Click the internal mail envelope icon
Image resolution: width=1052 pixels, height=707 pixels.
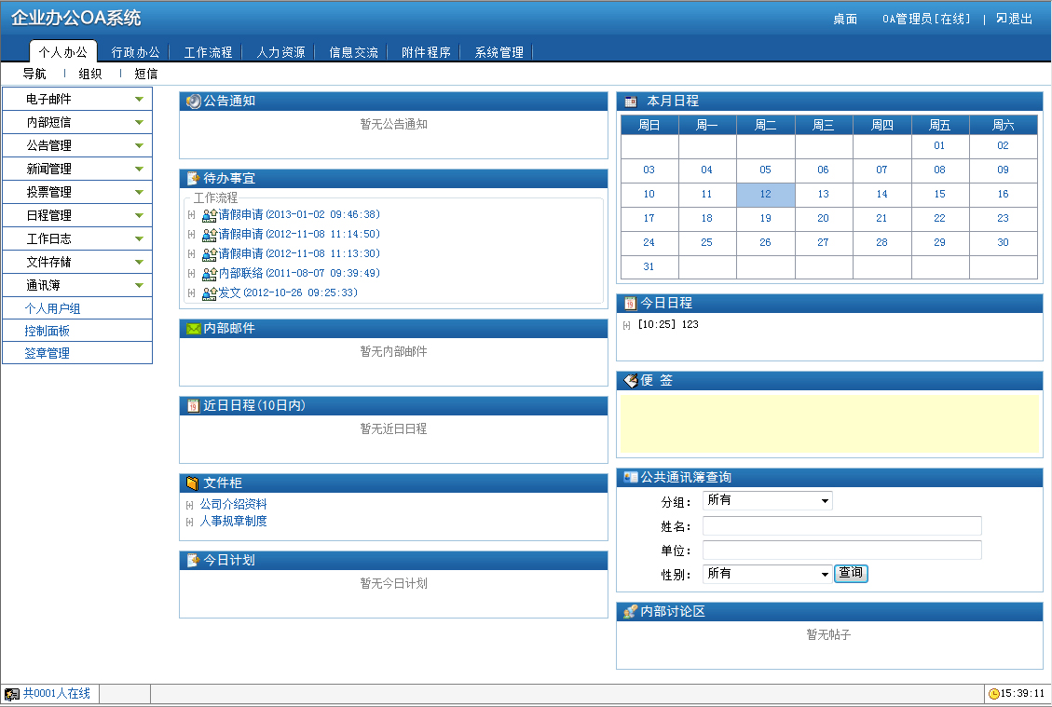pyautogui.click(x=193, y=329)
